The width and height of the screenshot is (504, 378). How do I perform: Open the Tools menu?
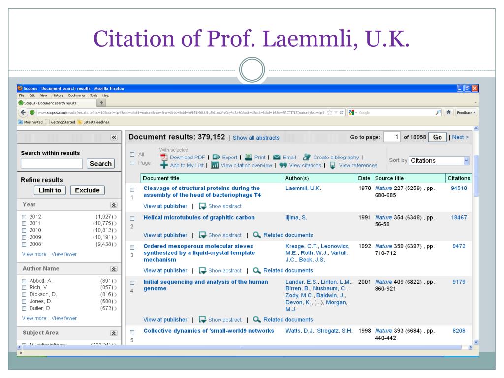94,95
